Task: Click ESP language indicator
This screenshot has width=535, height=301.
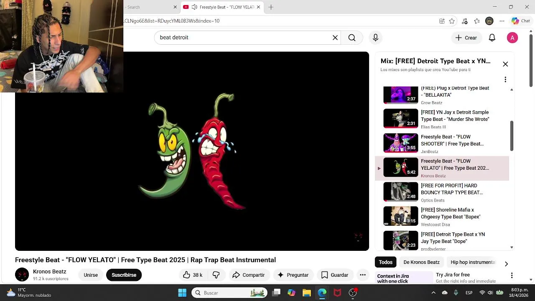Action: [469, 293]
